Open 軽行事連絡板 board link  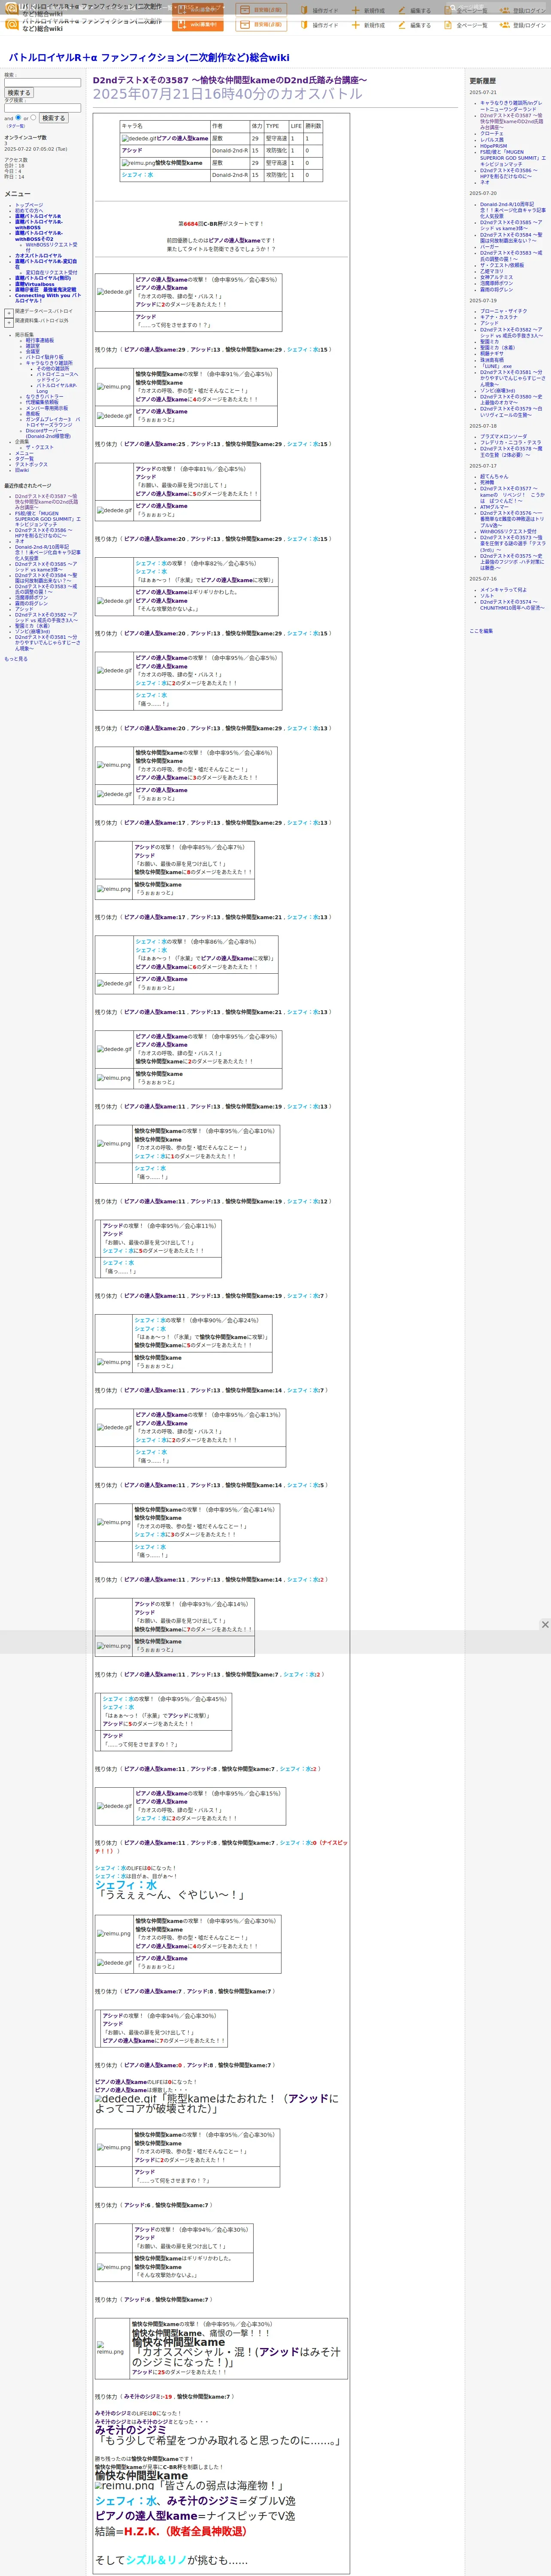40,341
